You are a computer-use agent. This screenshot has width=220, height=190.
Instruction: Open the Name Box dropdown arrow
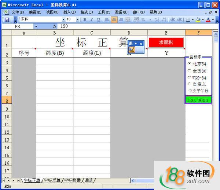36,26
